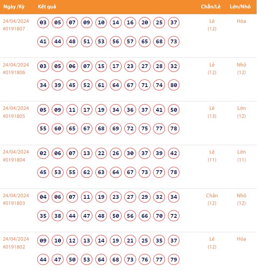Select draw ID #0191805
This screenshot has width=257, height=271.
pyautogui.click(x=14, y=116)
